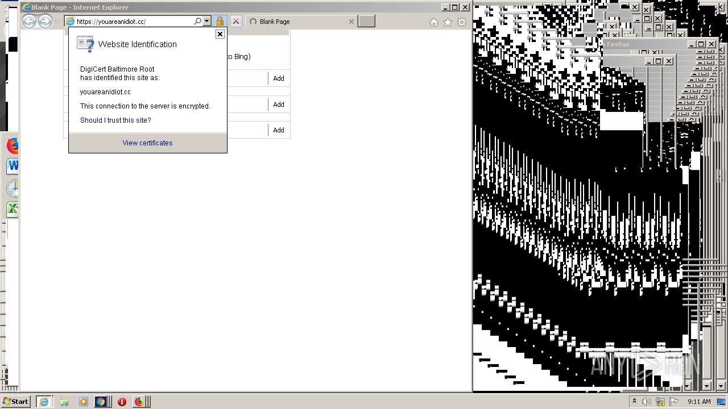Click 'This connection to the server is encrypted' text
The height and width of the screenshot is (409, 728).
pyautogui.click(x=145, y=106)
